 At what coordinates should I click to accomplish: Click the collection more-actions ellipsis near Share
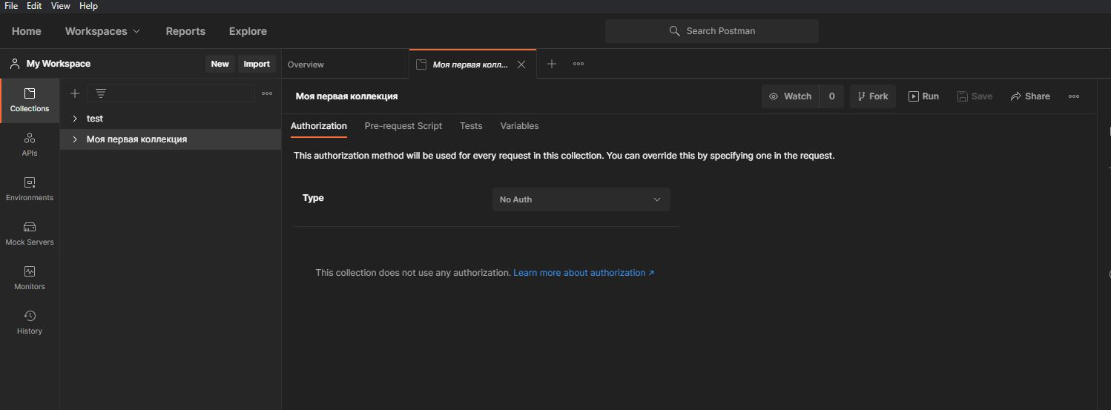pos(1074,96)
